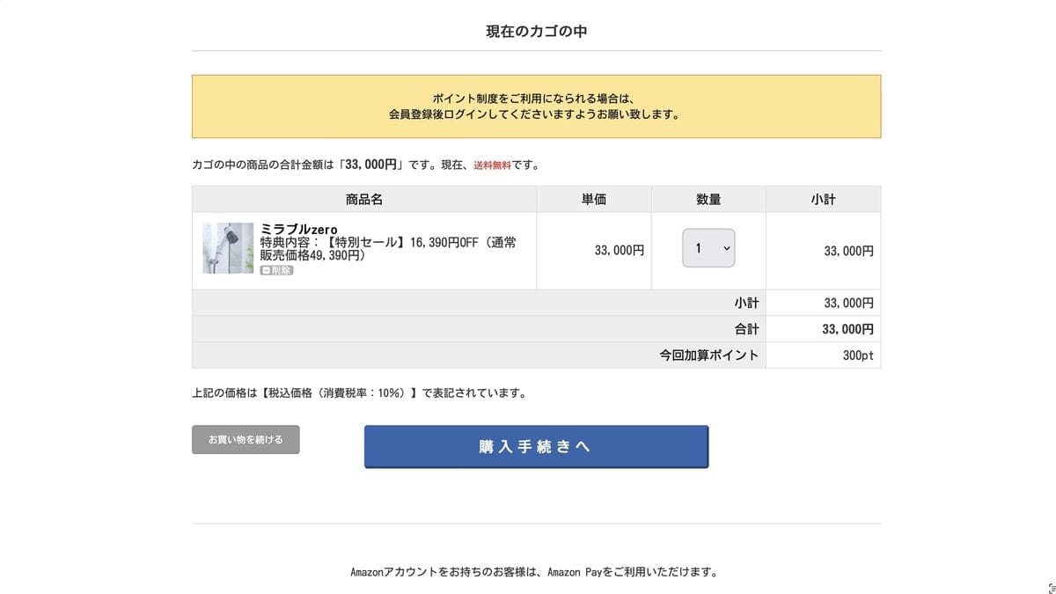The image size is (1056, 594).
Task: Click the Amazon Pay notice text
Action: coord(534,572)
